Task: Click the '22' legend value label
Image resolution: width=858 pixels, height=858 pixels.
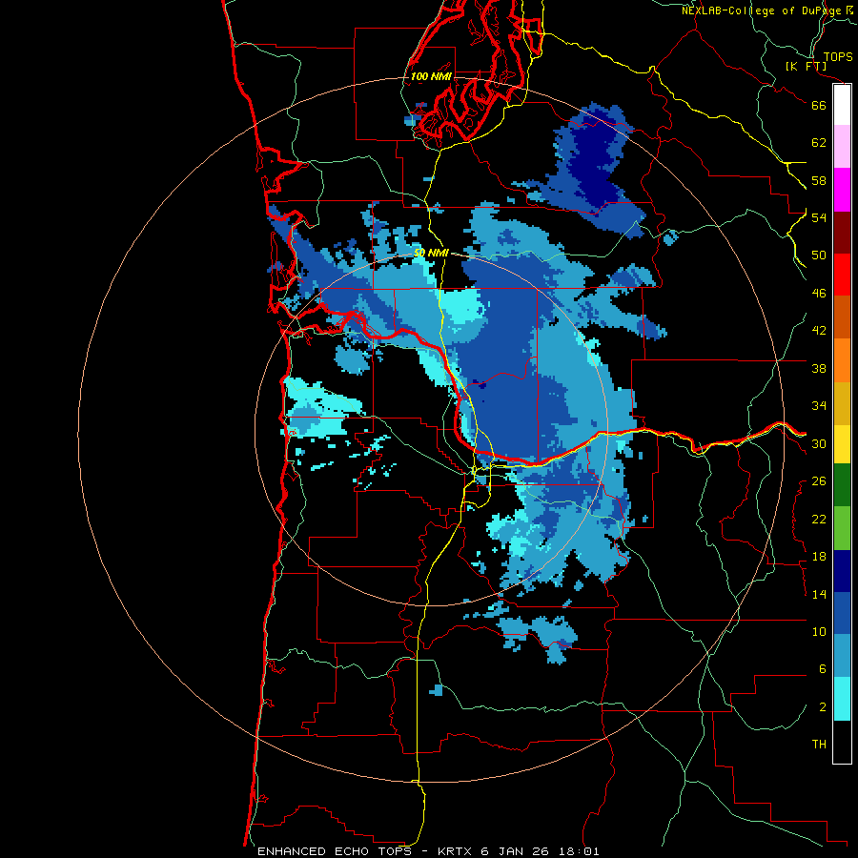Action: [819, 519]
